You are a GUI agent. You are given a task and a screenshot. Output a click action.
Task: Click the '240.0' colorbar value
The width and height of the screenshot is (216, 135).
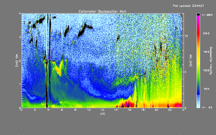point(206,33)
